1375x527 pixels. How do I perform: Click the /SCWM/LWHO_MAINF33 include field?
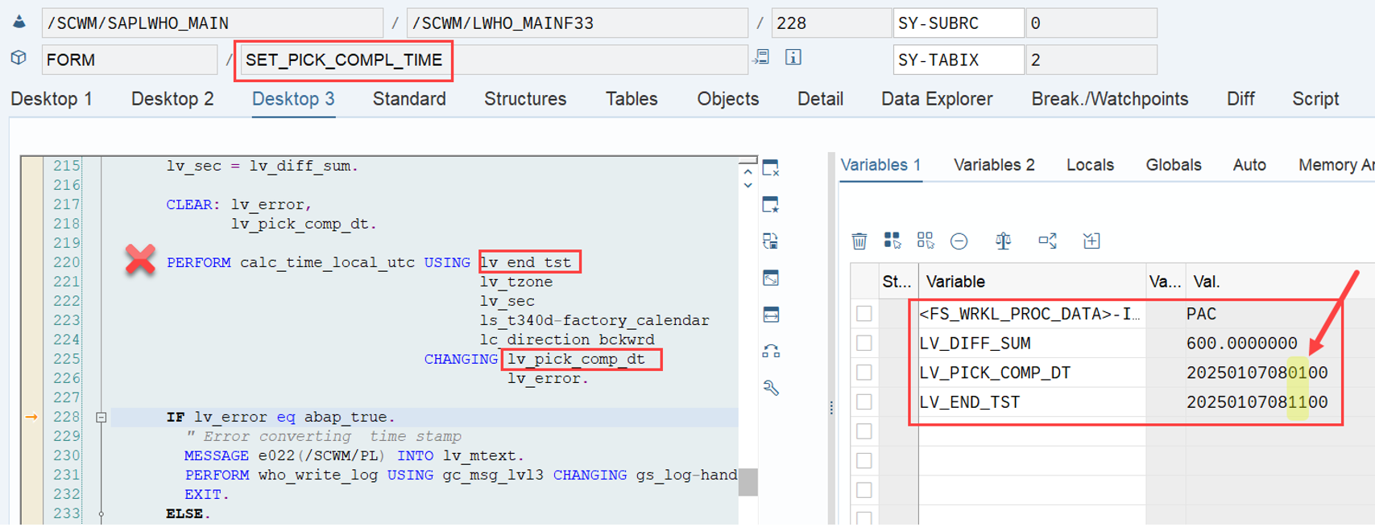pos(578,23)
